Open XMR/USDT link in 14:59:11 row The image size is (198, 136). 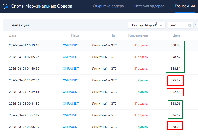tap(71, 92)
